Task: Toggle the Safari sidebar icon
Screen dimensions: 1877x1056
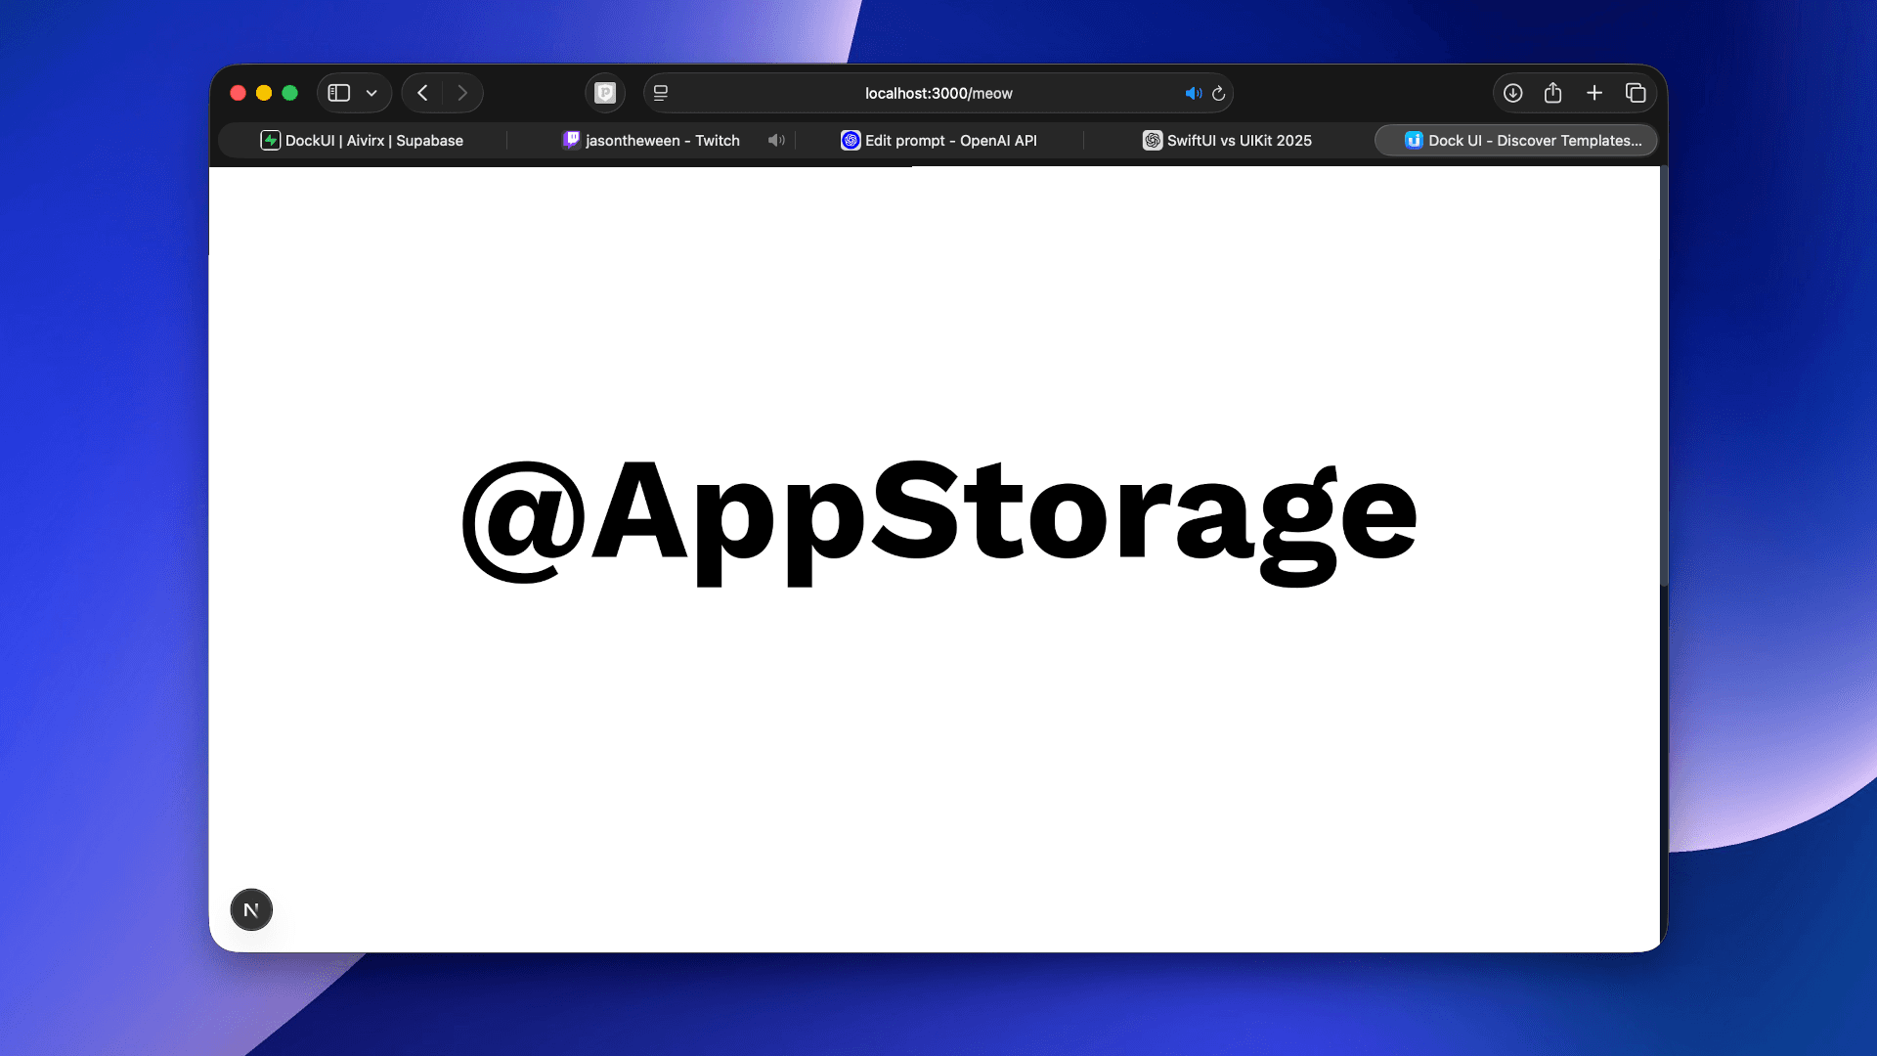Action: (x=339, y=93)
